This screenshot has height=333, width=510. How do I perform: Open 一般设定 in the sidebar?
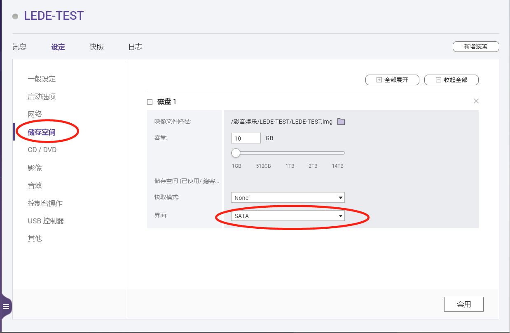coord(42,79)
